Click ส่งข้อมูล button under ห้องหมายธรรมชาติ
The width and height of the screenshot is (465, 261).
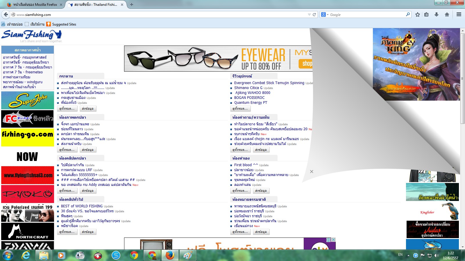coord(261,232)
